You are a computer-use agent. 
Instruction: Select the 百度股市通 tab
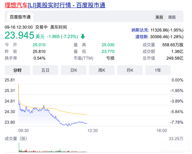coord(20,17)
